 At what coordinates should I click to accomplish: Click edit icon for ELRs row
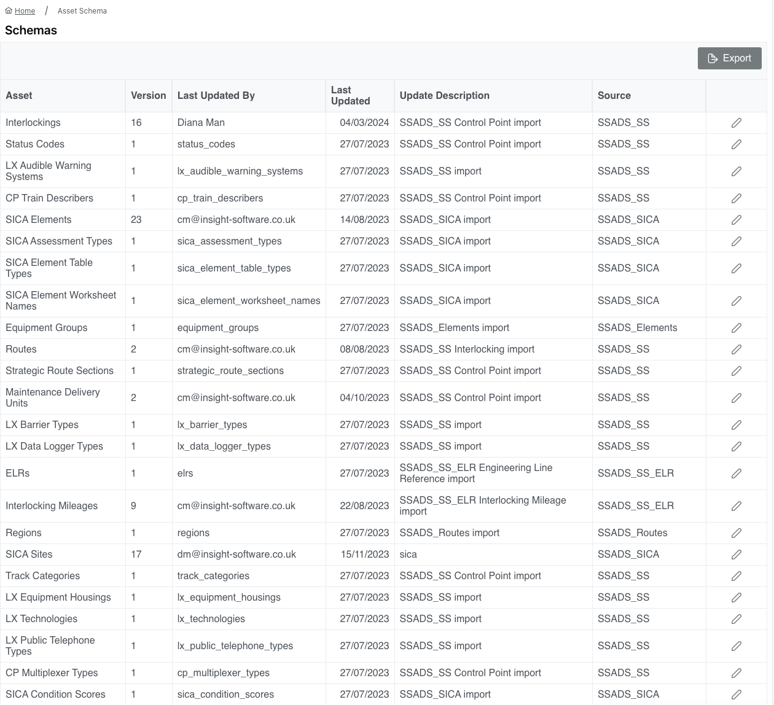click(736, 473)
